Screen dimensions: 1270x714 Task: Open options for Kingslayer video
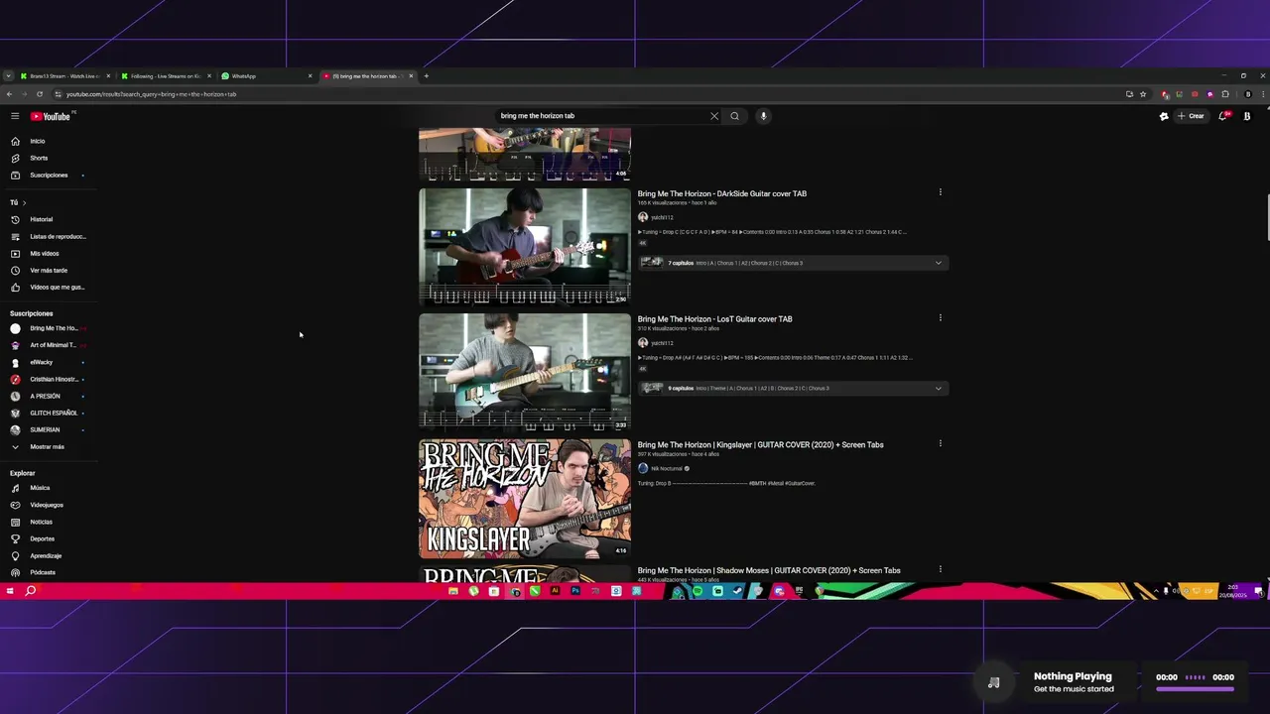point(940,443)
